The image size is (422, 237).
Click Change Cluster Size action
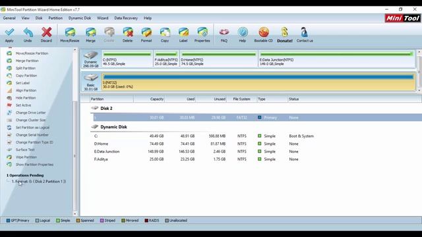[x=30, y=120]
